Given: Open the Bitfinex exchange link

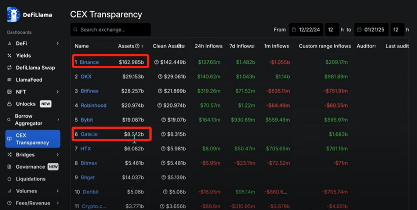Looking at the screenshot, I should click(x=90, y=91).
